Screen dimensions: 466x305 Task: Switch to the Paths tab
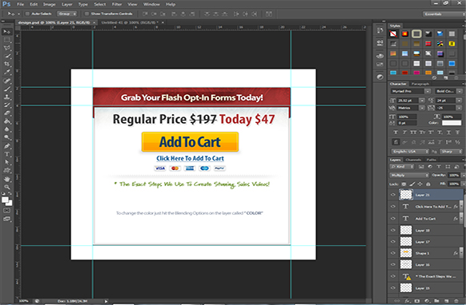pyautogui.click(x=432, y=160)
